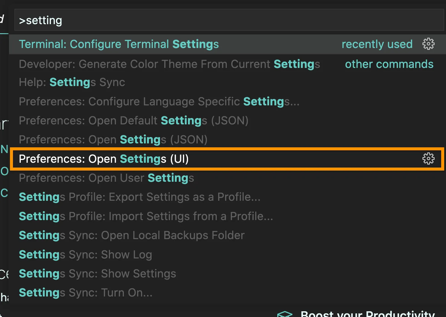The width and height of the screenshot is (446, 317).
Task: Open Preferences: Open Settings (JSON)
Action: [113, 140]
